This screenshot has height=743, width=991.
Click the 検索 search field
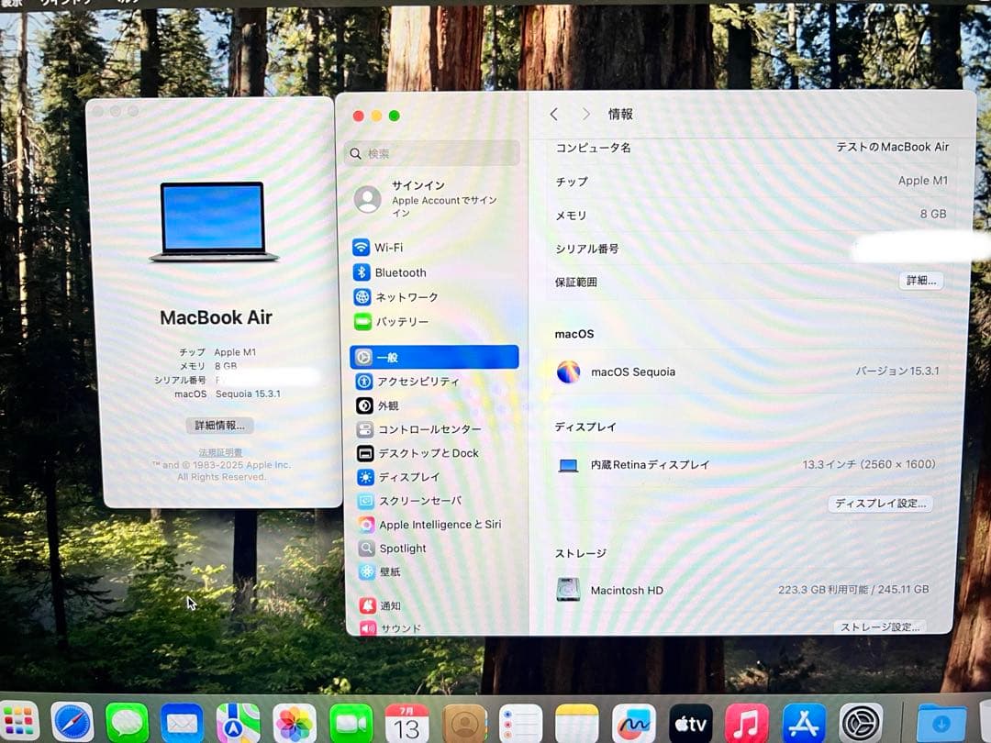tap(432, 153)
